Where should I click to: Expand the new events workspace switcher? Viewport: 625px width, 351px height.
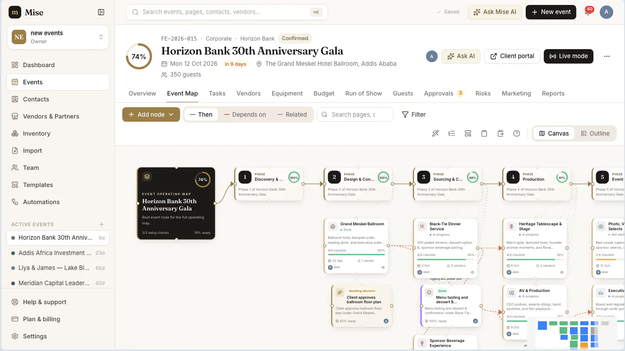click(x=58, y=37)
